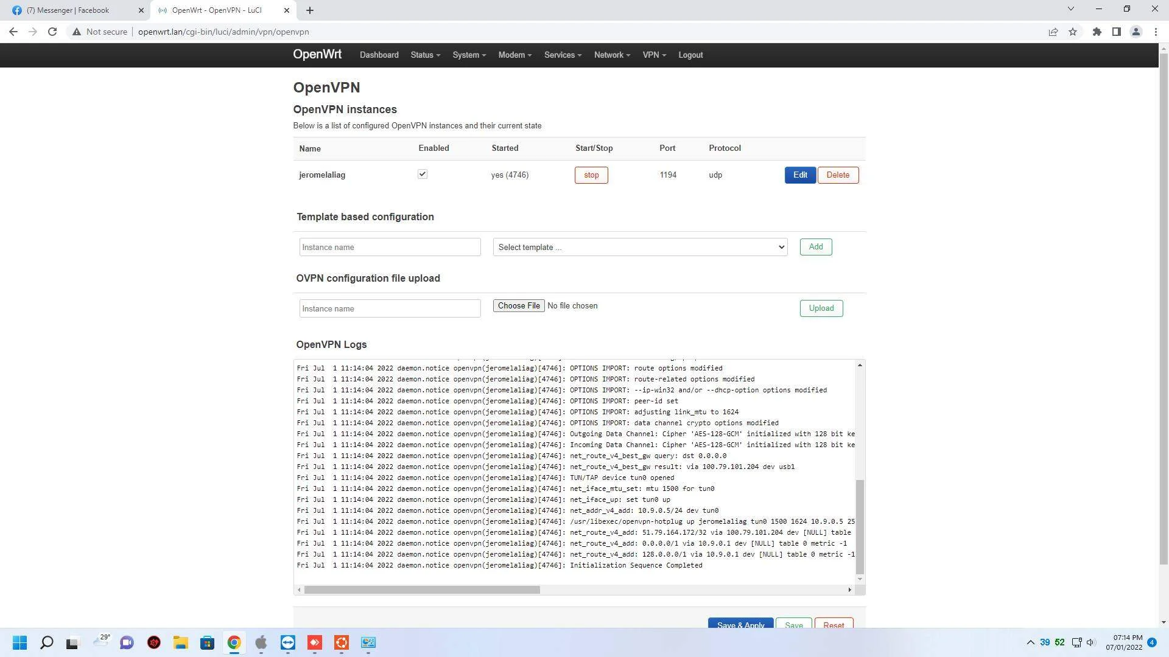Screen dimensions: 1169x657
Task: Focus the template Instance name field
Action: click(390, 247)
